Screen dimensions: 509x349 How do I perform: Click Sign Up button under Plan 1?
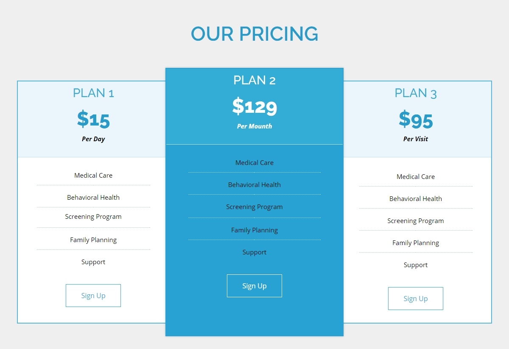point(93,296)
